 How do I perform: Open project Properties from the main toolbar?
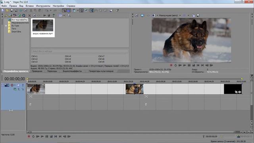pyautogui.click(x=25, y=11)
